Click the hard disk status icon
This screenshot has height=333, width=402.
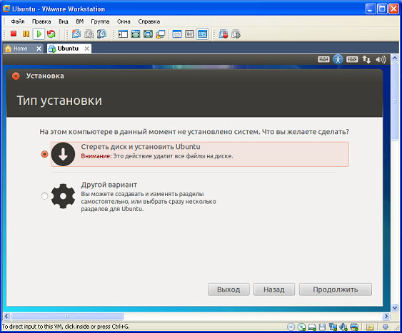pyautogui.click(x=312, y=327)
